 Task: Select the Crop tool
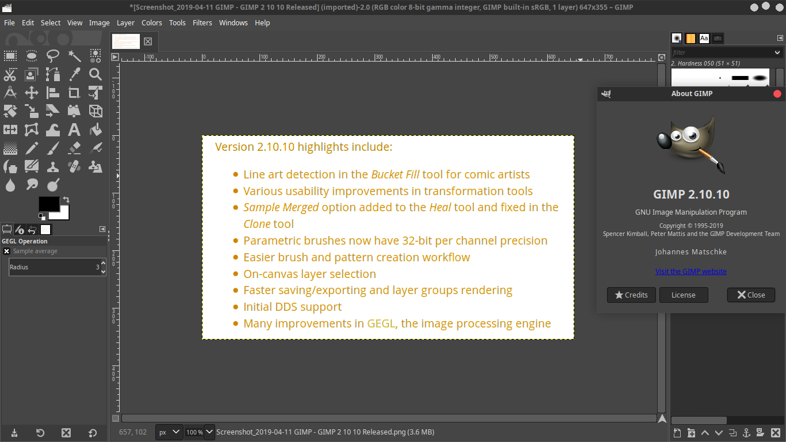74,93
